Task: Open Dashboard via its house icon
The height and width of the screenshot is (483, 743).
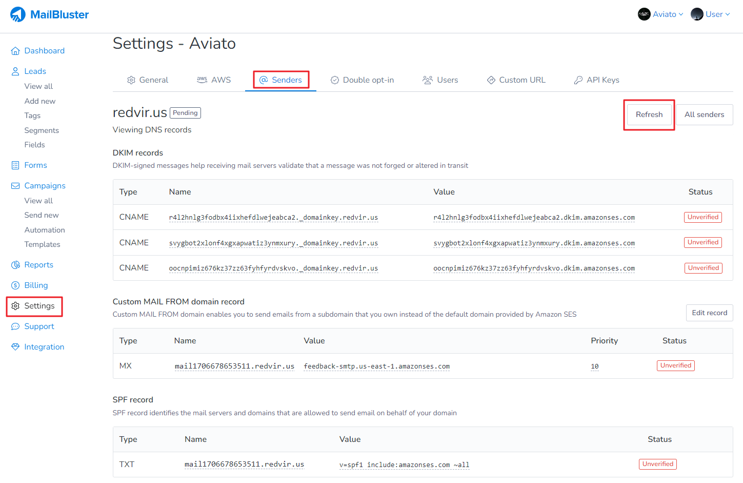Action: (x=15, y=51)
